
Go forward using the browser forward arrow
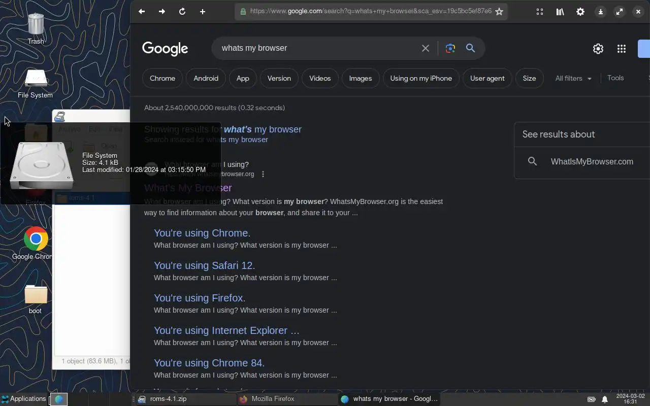pyautogui.click(x=162, y=11)
